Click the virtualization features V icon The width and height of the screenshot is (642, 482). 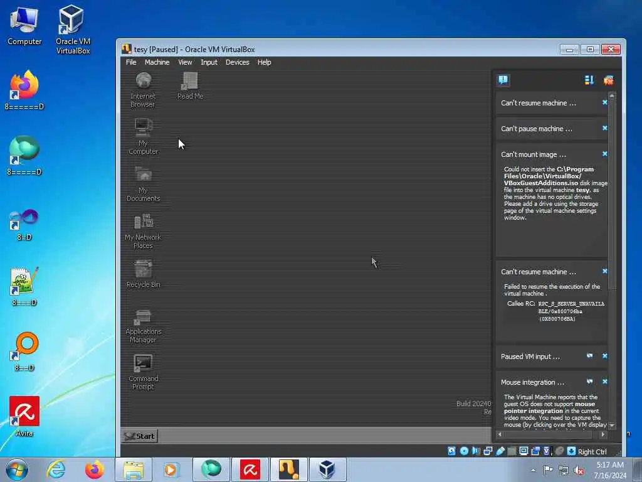coord(547,451)
